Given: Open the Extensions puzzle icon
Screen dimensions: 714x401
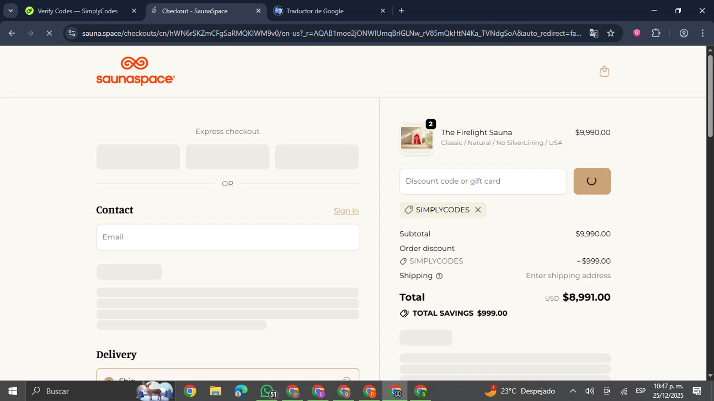Looking at the screenshot, I should (x=656, y=33).
